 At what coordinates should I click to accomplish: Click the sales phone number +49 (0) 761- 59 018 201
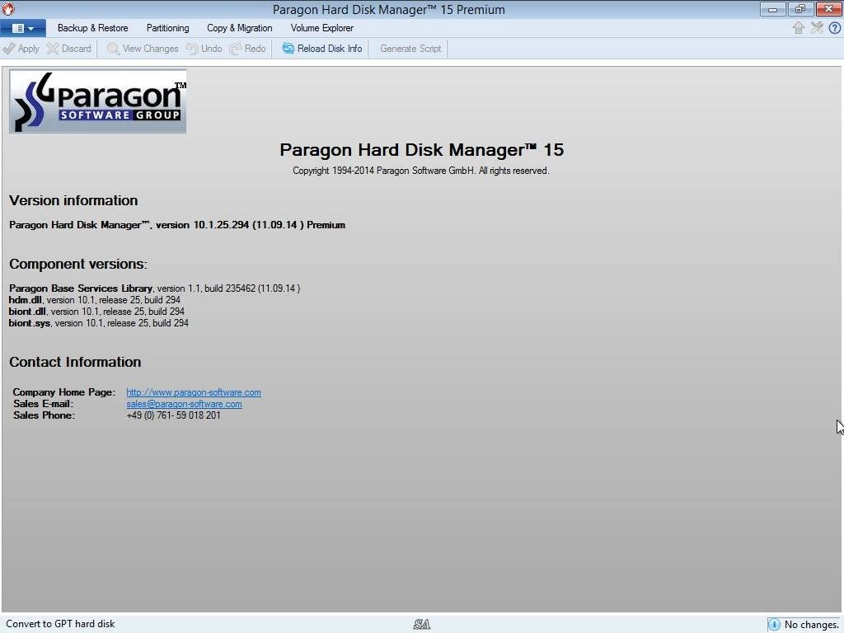tap(173, 415)
